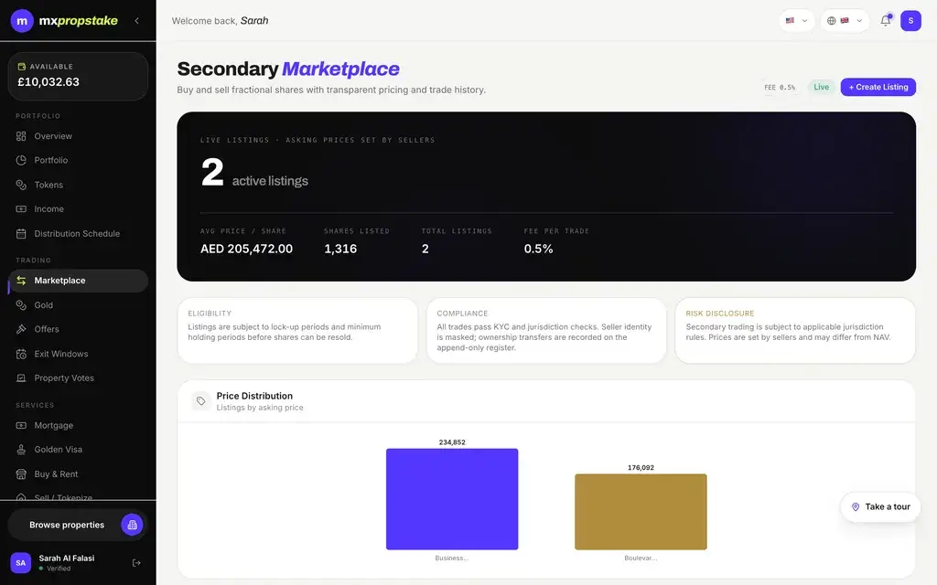This screenshot has width=937, height=585.
Task: Click the Overview grid icon
Action: (21, 136)
